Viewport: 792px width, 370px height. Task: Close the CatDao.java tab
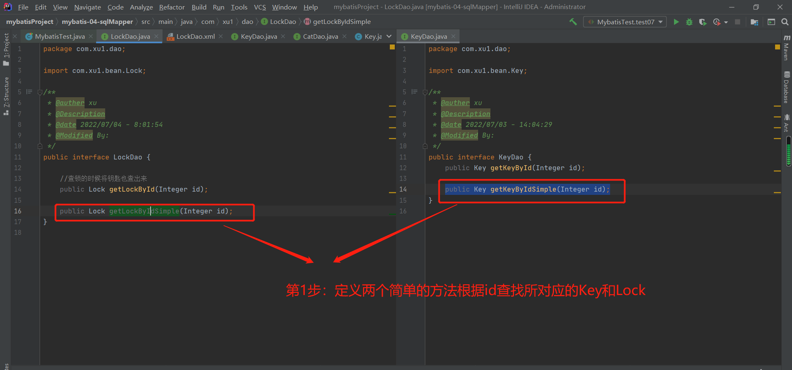click(344, 36)
